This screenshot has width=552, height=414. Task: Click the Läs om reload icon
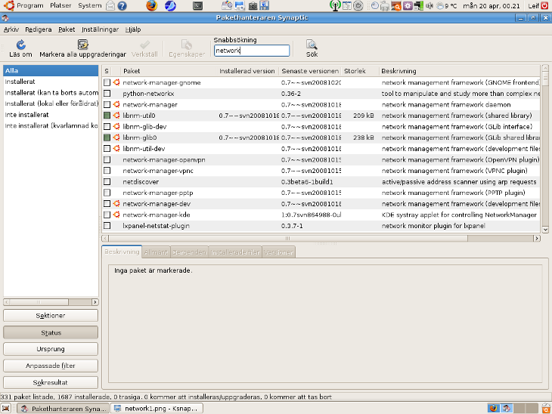tap(20, 45)
